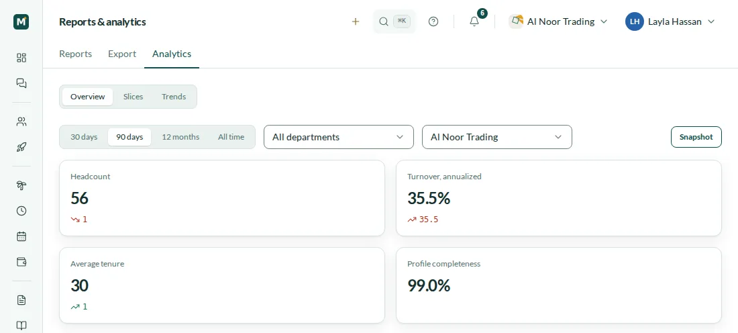
Task: Set the time range to 12 months
Action: coord(180,137)
